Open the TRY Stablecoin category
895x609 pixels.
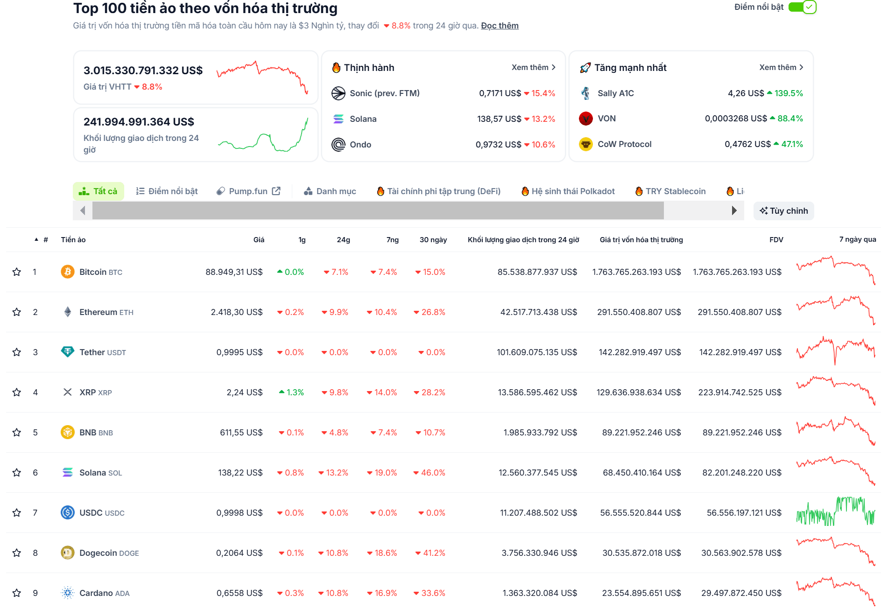coord(670,191)
